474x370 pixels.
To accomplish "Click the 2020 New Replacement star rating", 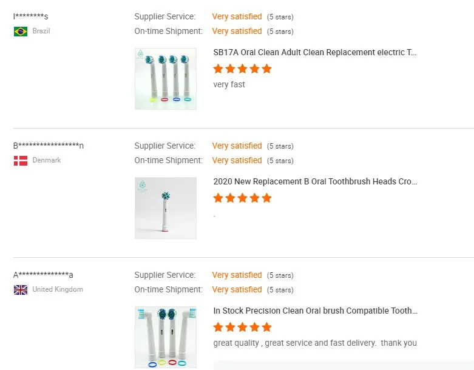I will (242, 198).
